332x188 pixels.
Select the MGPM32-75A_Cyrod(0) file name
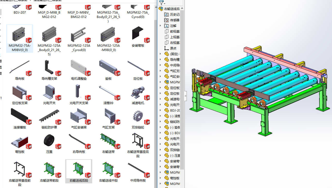click(138, 15)
